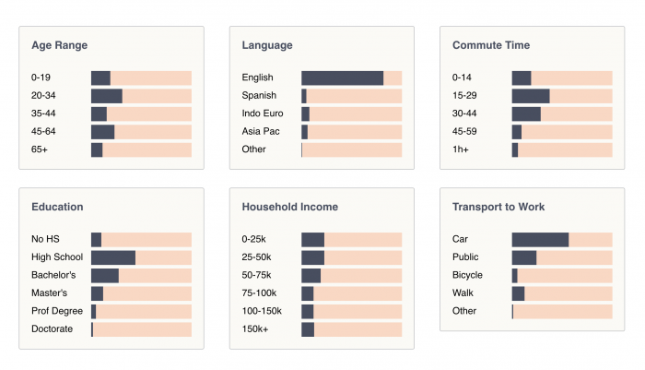Click the Bicycle row label
The height and width of the screenshot is (370, 645).
tap(467, 275)
